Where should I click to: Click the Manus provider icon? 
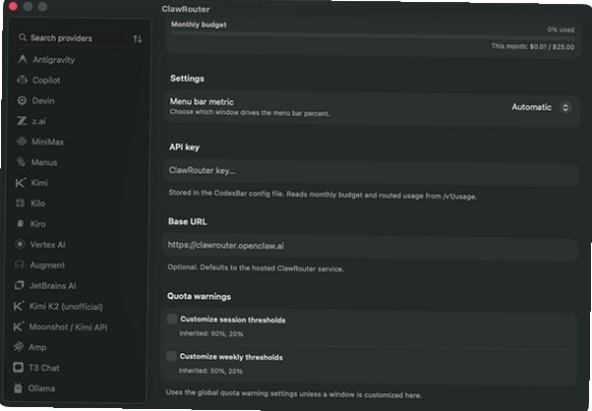(x=21, y=162)
